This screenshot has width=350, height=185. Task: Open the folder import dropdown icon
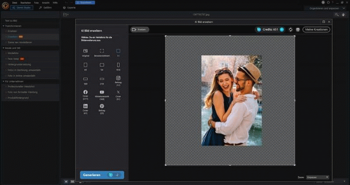(66, 14)
